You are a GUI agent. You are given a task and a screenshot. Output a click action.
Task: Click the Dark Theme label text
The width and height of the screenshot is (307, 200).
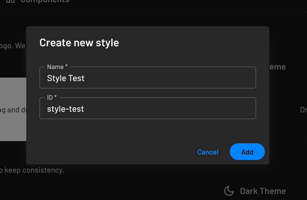point(263,191)
